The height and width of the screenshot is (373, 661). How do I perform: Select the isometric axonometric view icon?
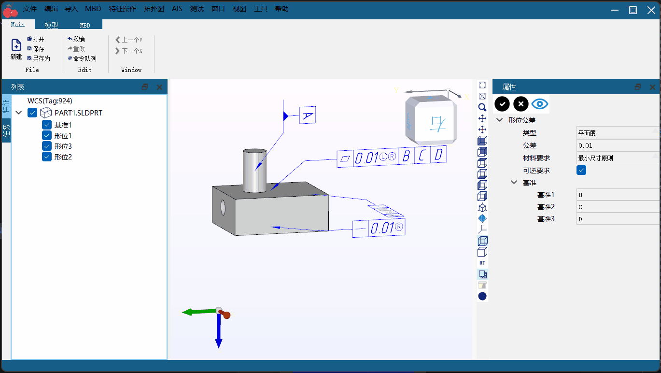(482, 207)
